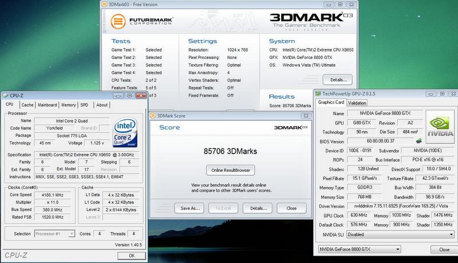The image size is (458, 263).
Task: Click the GPU-Z Name field NVIDIA GeForce 8800 GTX
Action: 385,113
